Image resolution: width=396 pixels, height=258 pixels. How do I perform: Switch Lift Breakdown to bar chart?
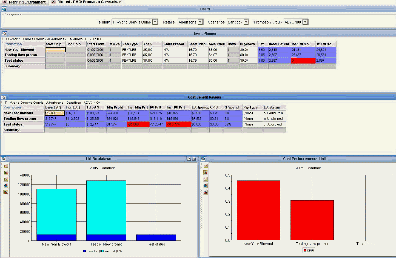pos(6,173)
